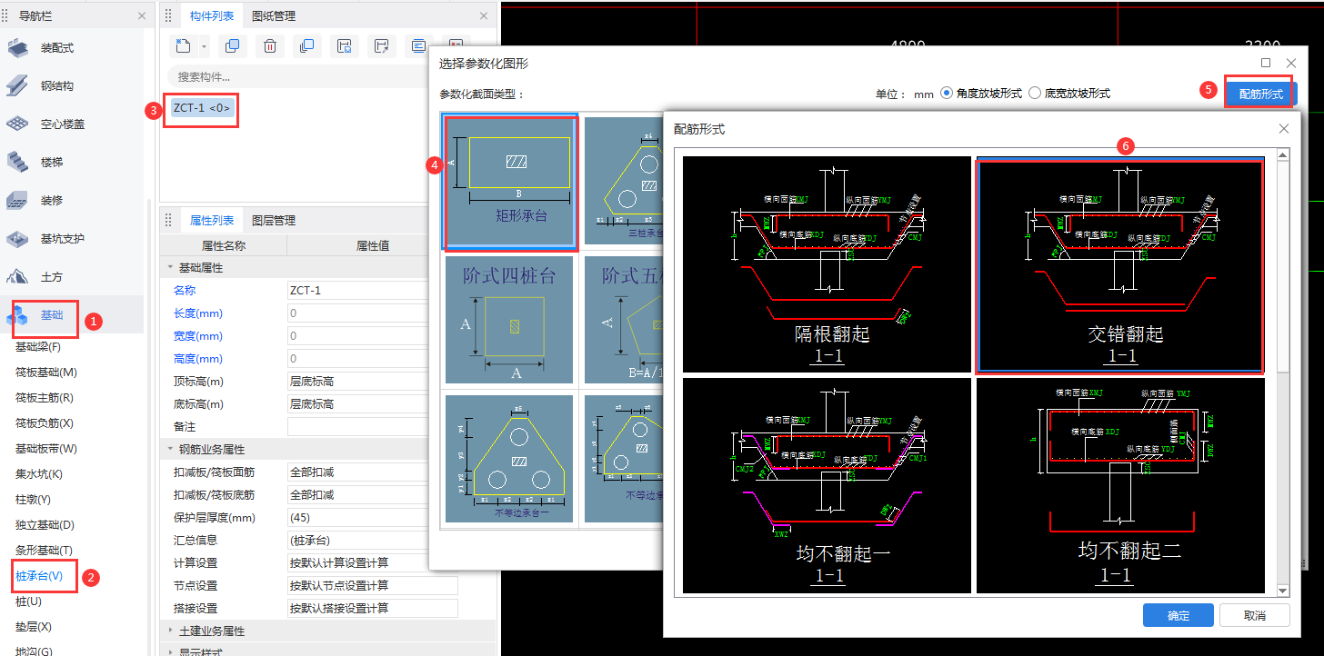Select 筏板主筋(R) in foundation list
The height and width of the screenshot is (656, 1324).
point(45,398)
